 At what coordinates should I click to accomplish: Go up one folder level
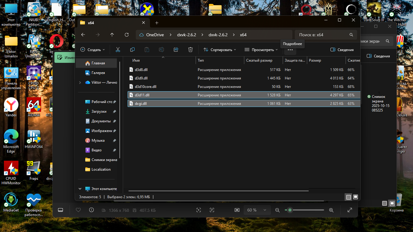112,35
